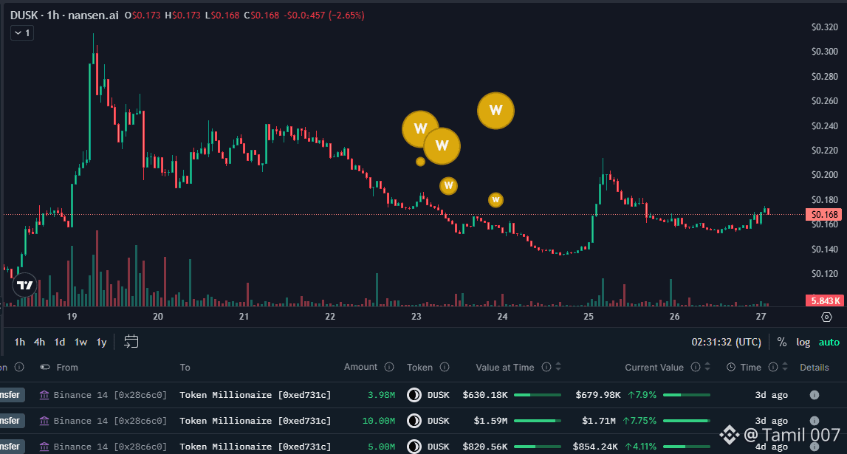The width and height of the screenshot is (847, 454).
Task: Click the green progress bar beside $820.56K
Action: [x=538, y=447]
